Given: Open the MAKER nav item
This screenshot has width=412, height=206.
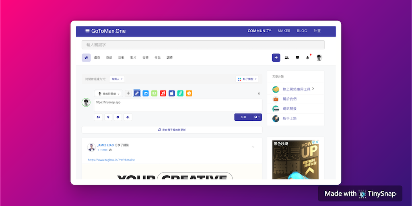Looking at the screenshot, I should click(284, 31).
